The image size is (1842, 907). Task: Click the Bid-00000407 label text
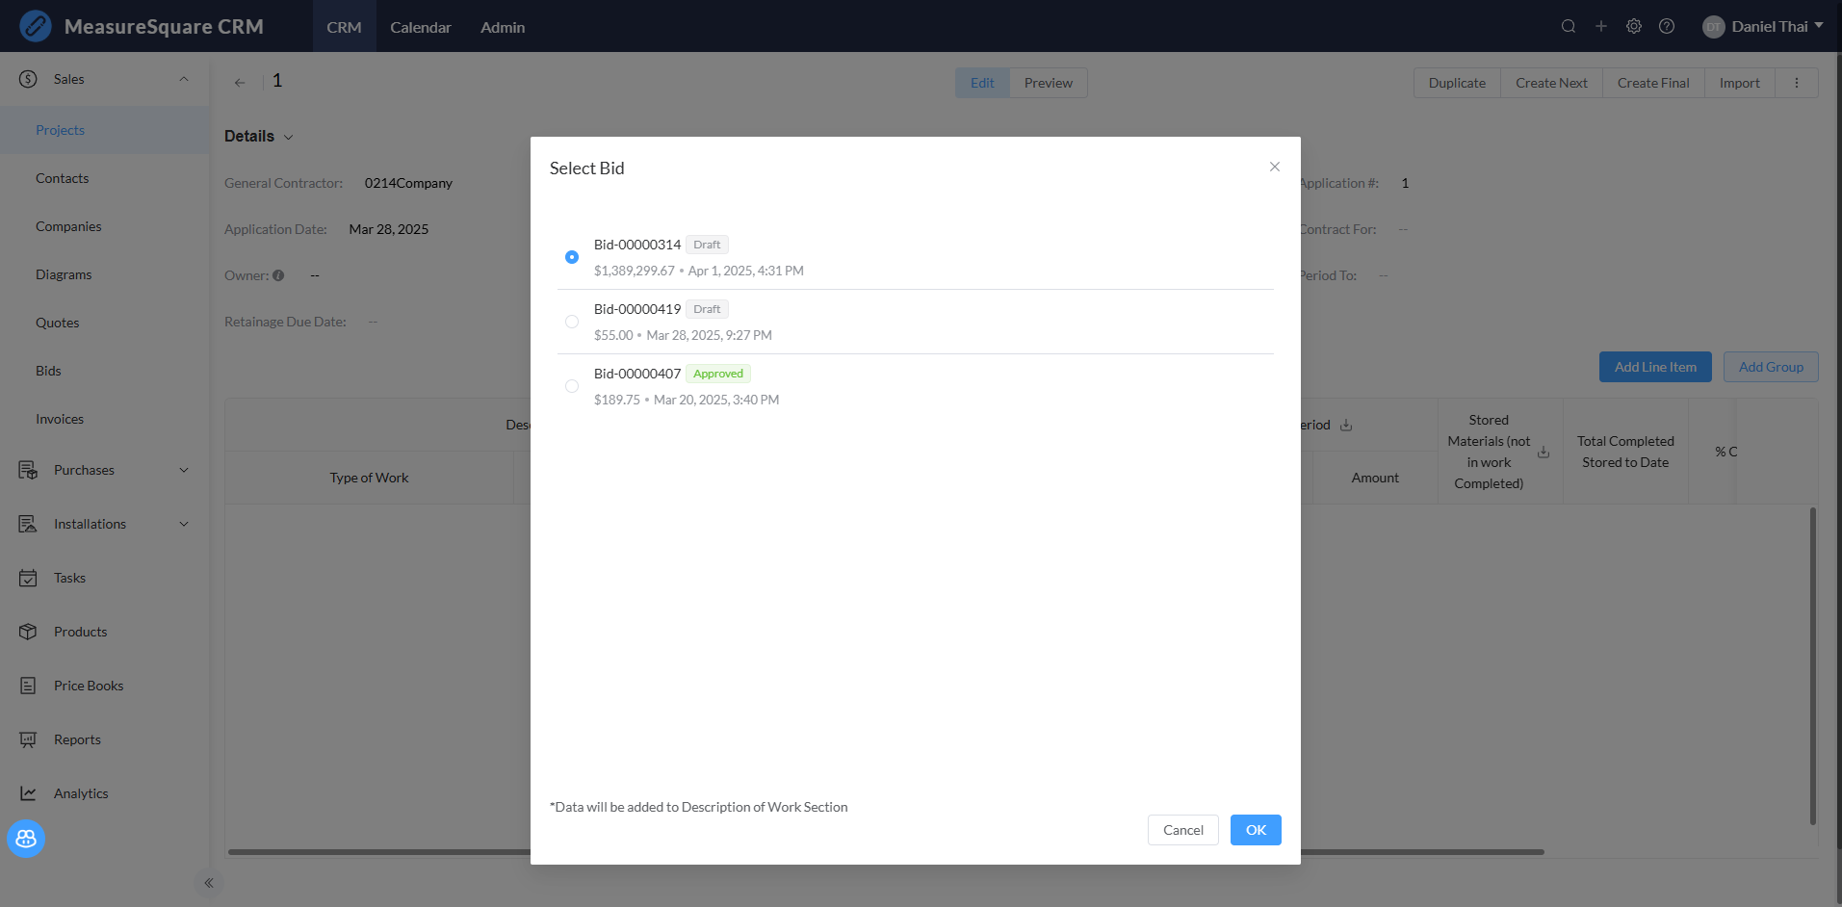tap(637, 374)
